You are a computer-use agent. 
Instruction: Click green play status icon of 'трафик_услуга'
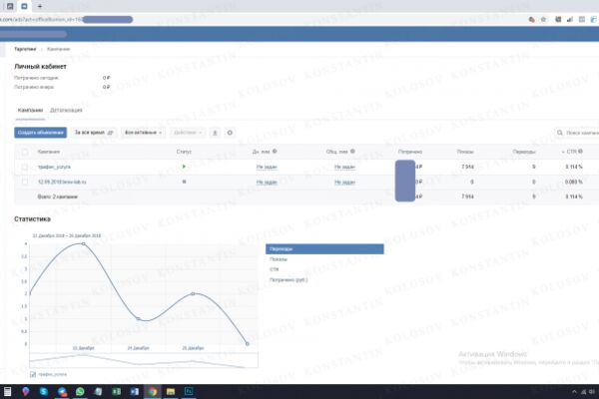click(x=184, y=167)
